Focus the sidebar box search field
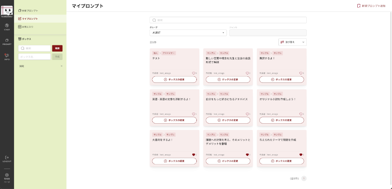This screenshot has height=189, width=392. pyautogui.click(x=34, y=48)
